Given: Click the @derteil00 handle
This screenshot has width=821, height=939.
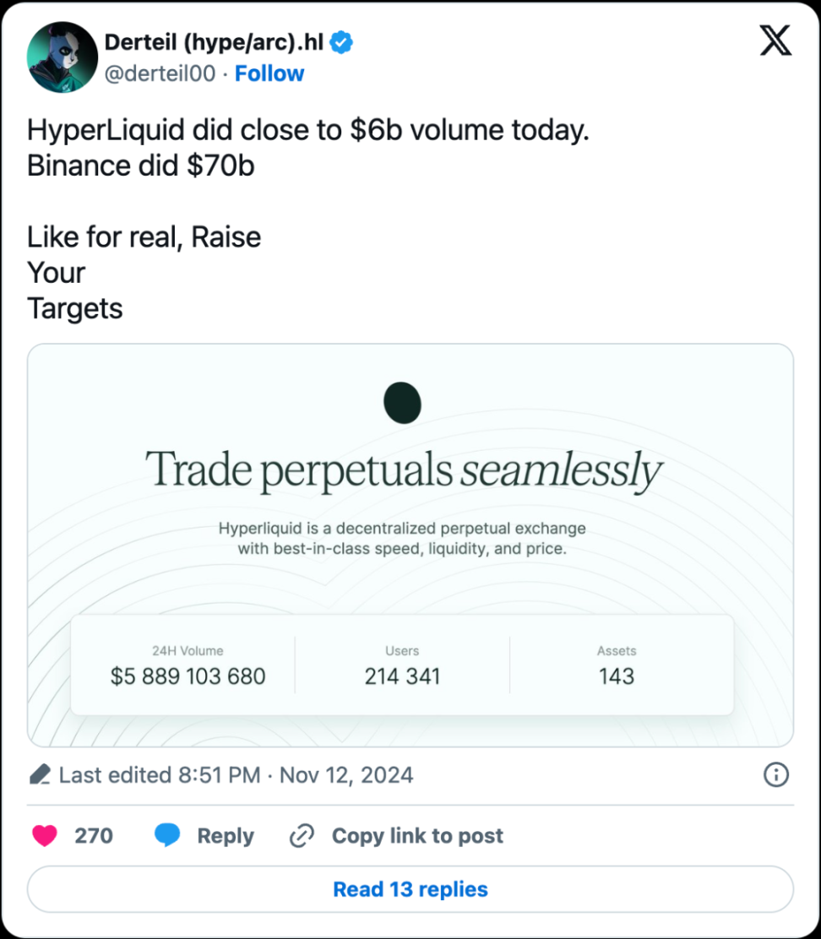Looking at the screenshot, I should [160, 73].
